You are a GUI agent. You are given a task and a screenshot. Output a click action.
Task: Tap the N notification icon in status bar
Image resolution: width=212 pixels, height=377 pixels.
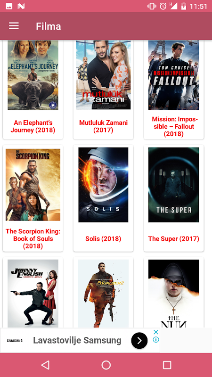(21, 6)
